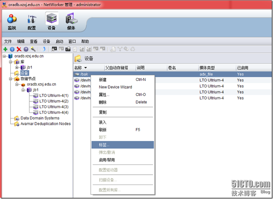273x199 pixels.
Task: Choose 刷新 in the context menu
Action: click(123, 130)
